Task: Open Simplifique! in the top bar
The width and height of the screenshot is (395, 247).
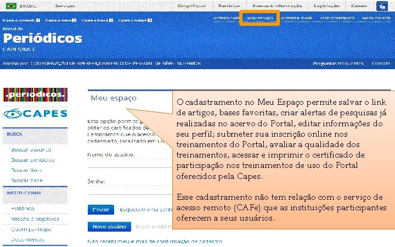Action: pos(191,6)
